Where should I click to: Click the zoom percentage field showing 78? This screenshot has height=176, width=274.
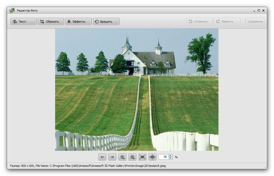(164, 157)
